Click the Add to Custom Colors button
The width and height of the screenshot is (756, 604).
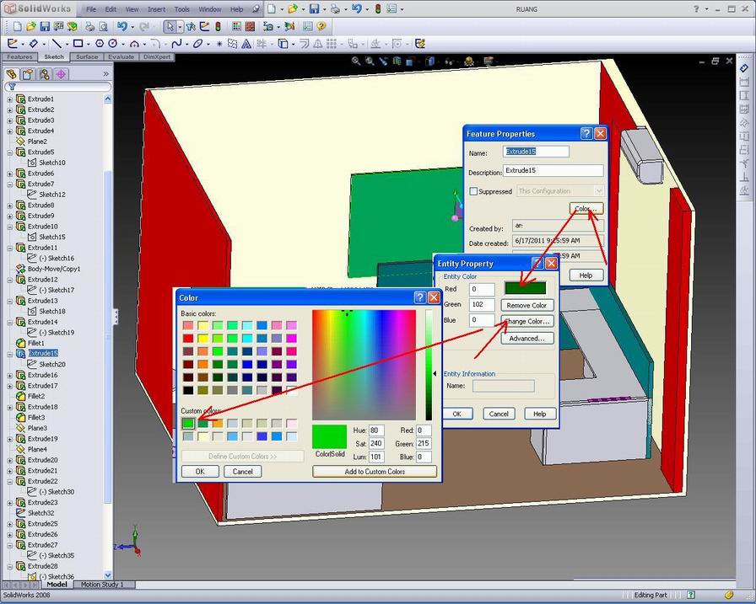374,472
